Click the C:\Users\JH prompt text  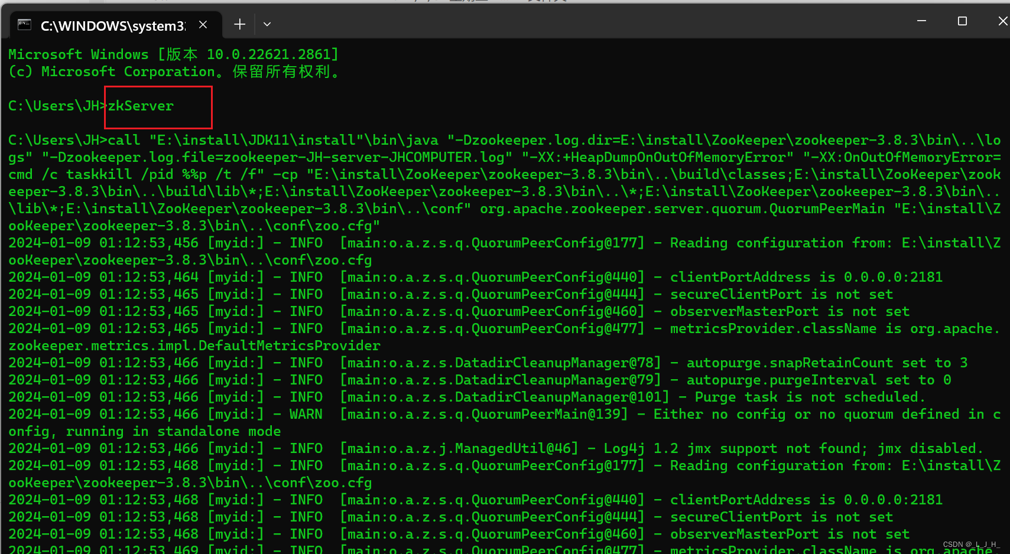point(53,105)
